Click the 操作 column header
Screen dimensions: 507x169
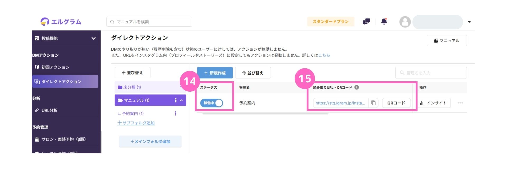[423, 87]
